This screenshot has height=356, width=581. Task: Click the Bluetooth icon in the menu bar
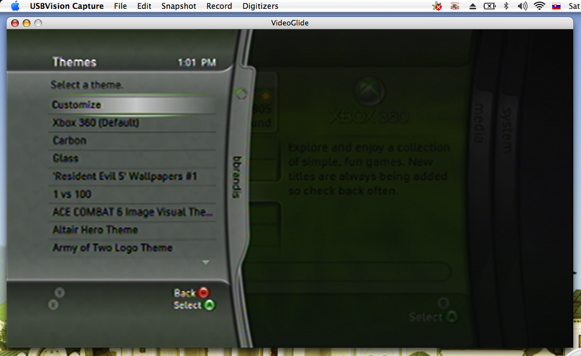pos(506,6)
